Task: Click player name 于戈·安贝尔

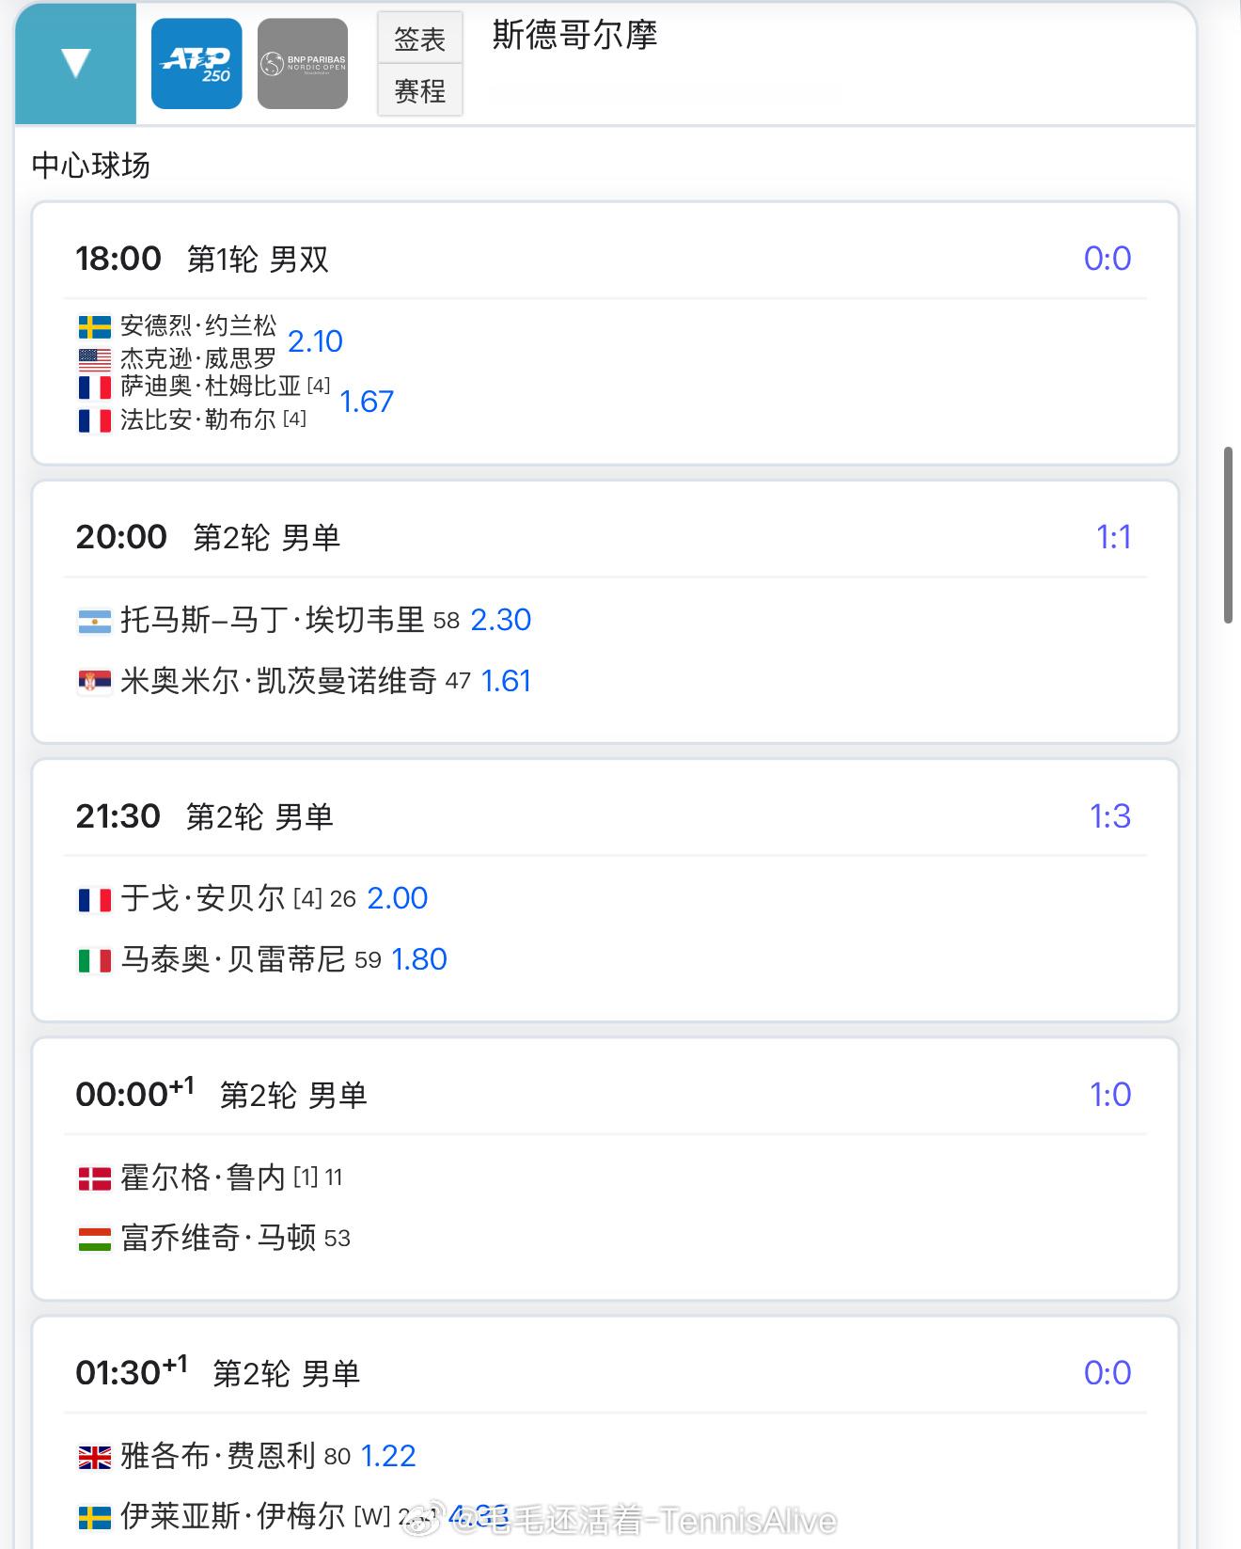Action: 202,898
